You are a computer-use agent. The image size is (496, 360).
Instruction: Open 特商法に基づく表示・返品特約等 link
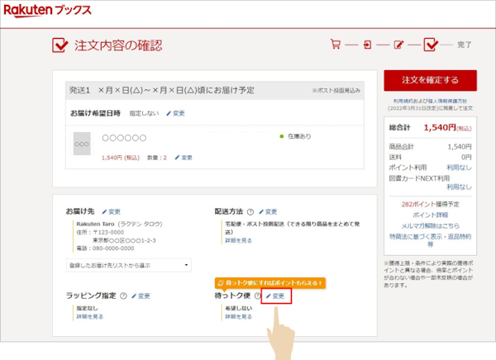pos(430,240)
